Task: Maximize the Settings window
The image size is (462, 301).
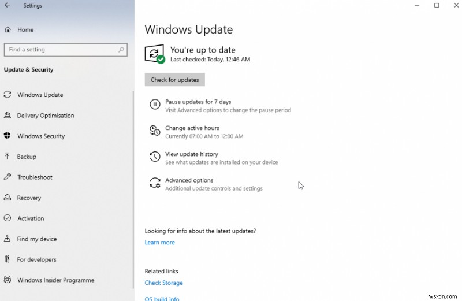Action: (x=437, y=5)
